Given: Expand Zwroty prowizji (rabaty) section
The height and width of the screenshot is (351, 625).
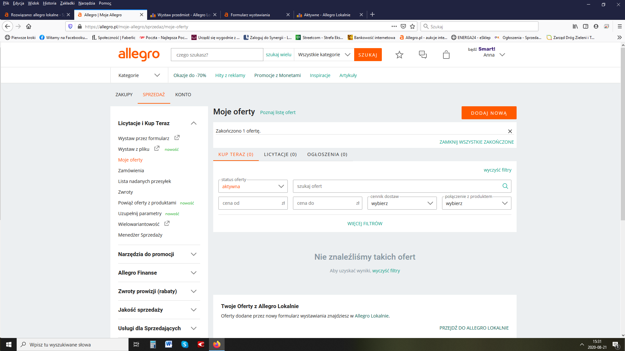Looking at the screenshot, I should (194, 291).
